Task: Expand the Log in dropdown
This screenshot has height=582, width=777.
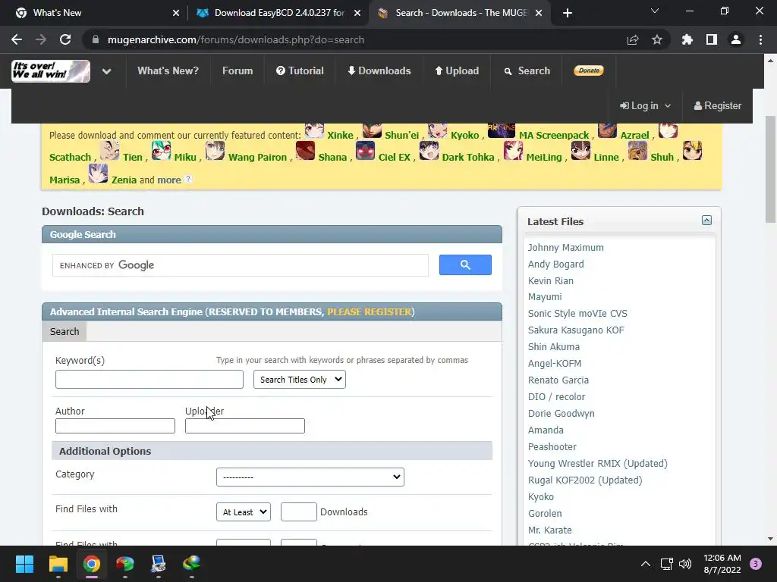Action: tap(645, 106)
